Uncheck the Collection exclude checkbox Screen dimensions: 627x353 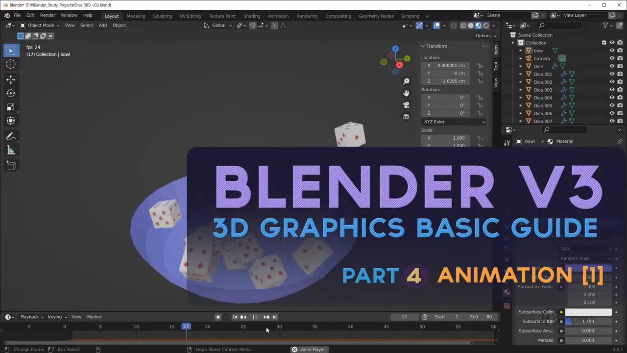click(604, 43)
